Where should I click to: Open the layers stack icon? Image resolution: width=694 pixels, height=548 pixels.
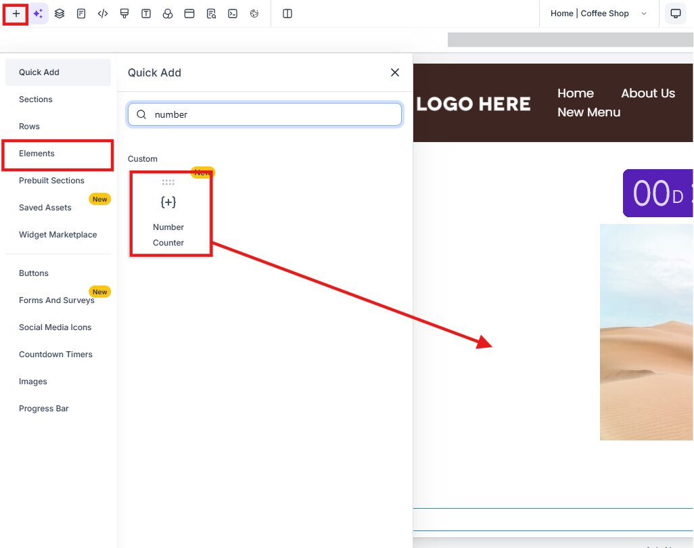click(x=60, y=14)
